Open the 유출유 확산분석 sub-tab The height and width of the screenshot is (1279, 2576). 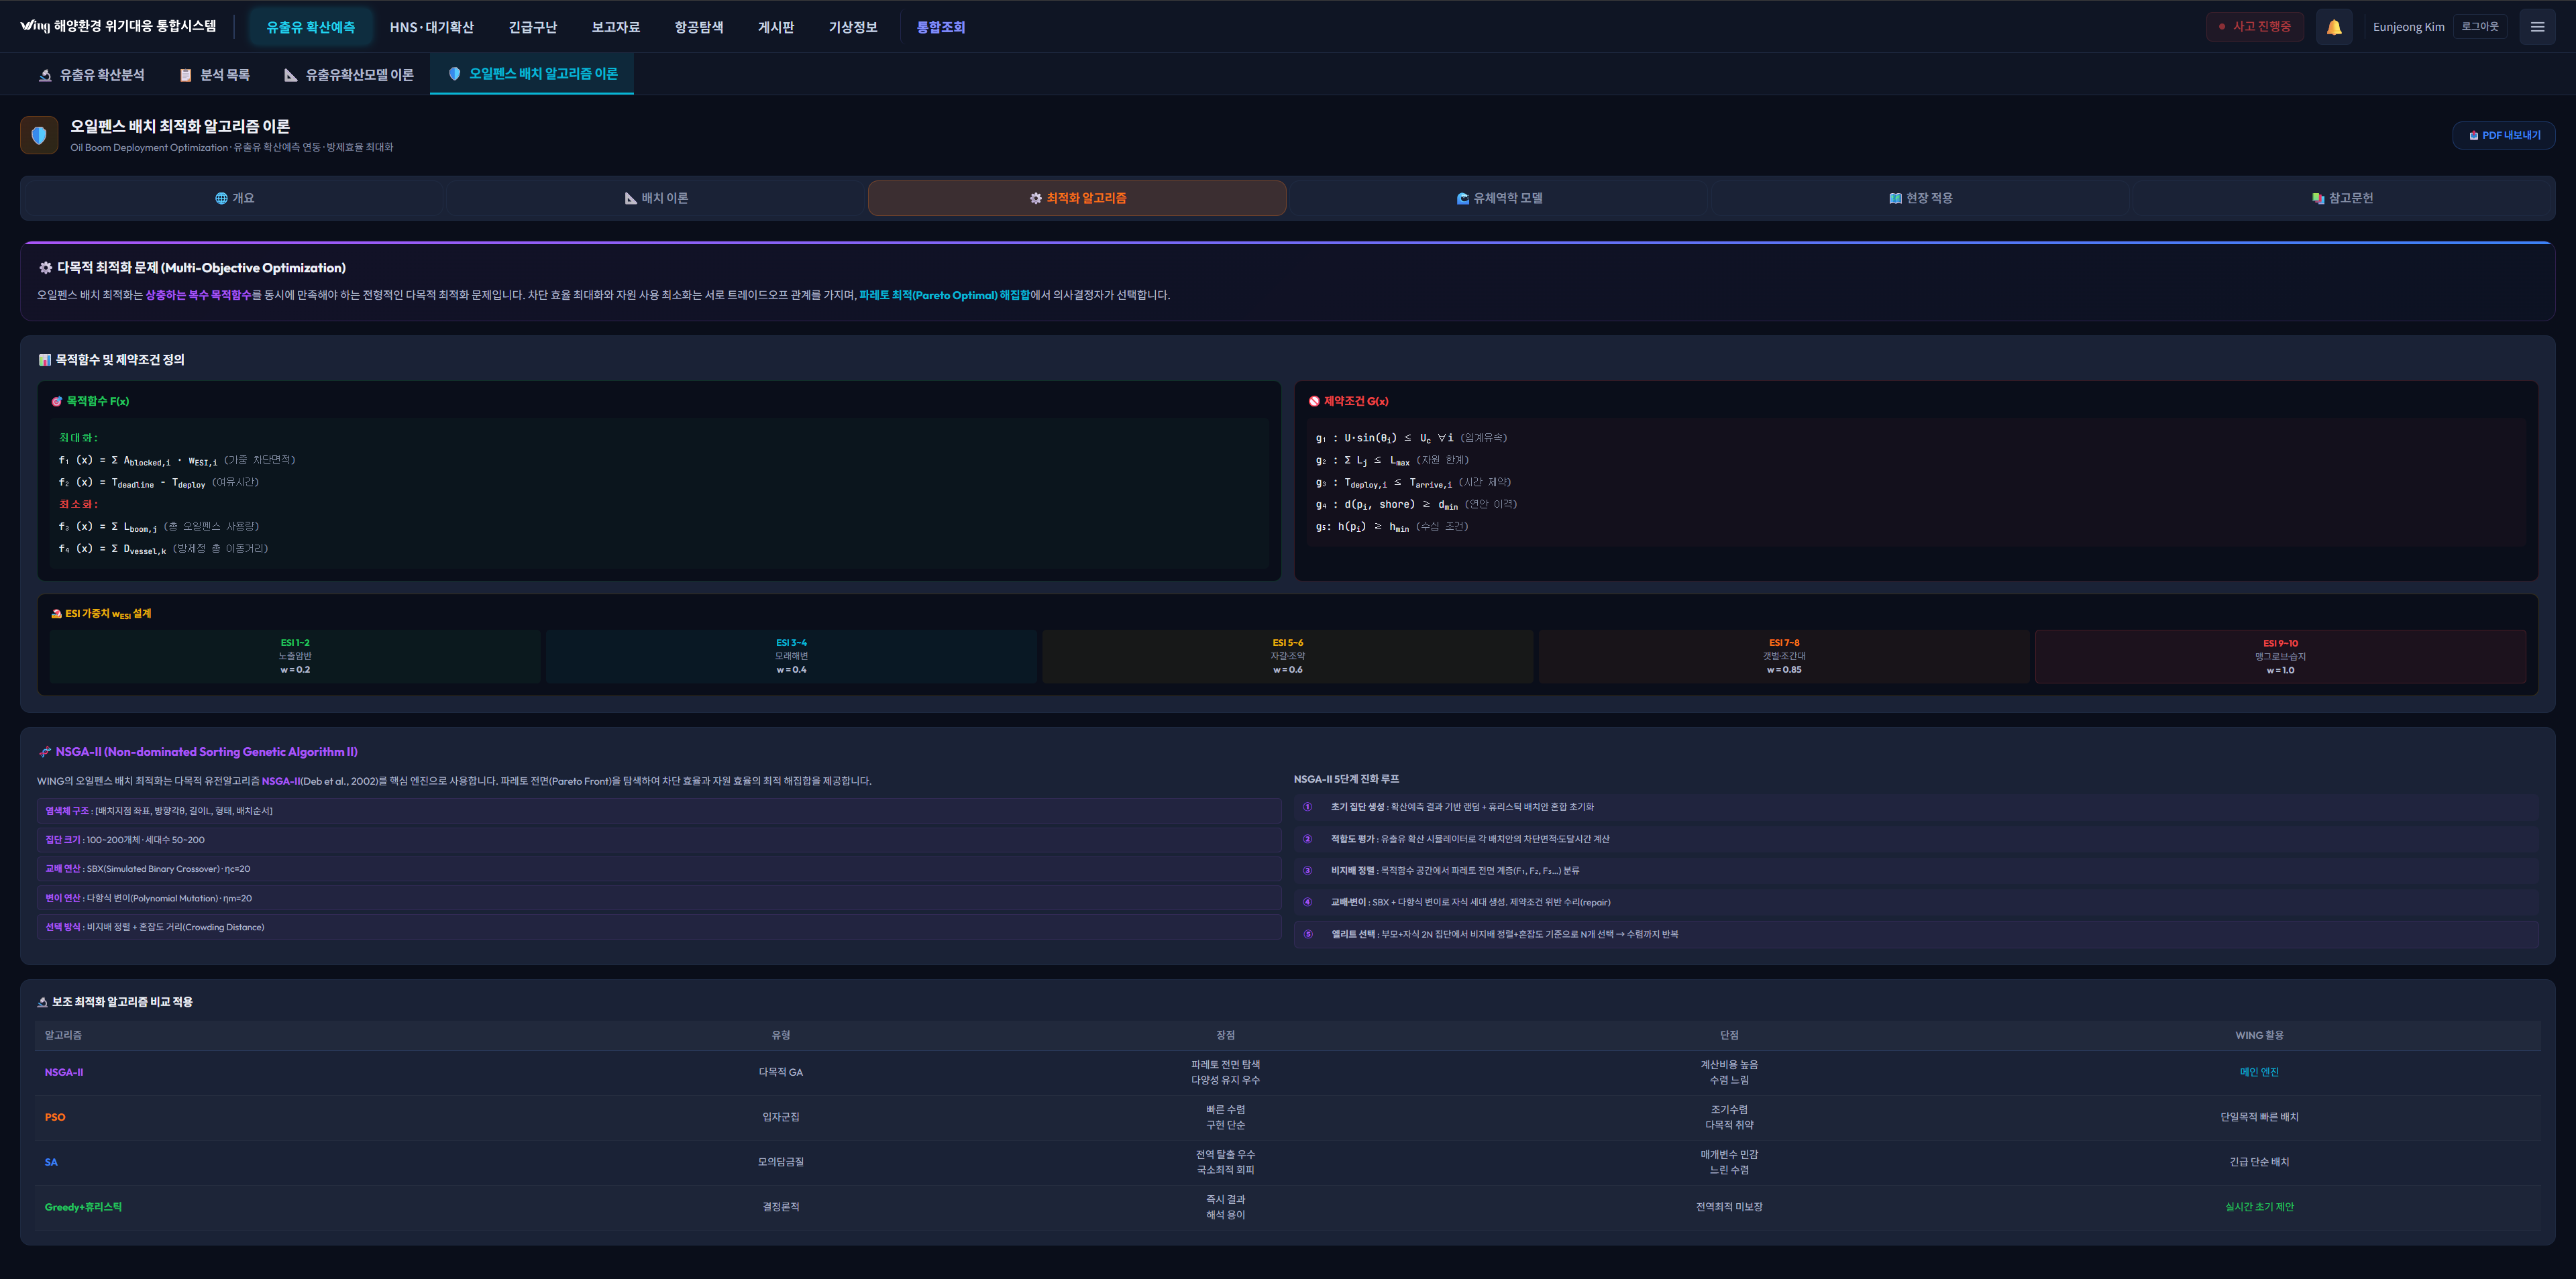click(91, 75)
